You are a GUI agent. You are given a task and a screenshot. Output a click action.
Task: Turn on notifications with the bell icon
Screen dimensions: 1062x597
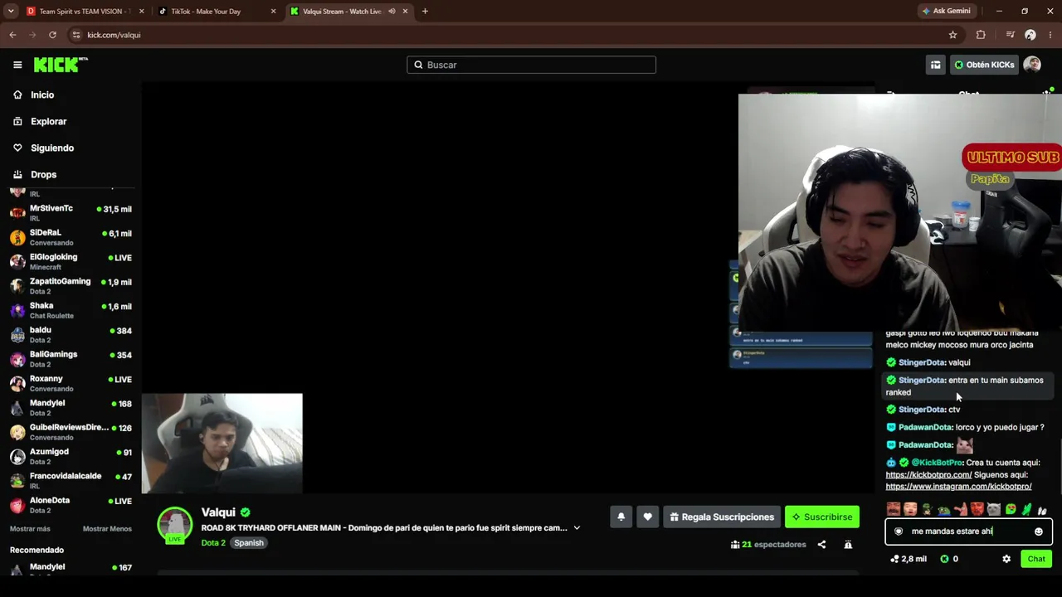621,517
